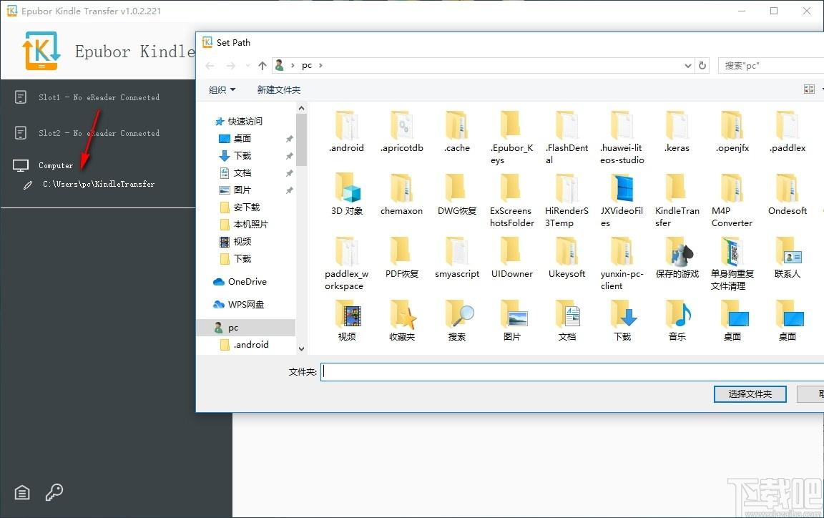Expand the address bar history dropdown
Screen dimensions: 824x518
pos(688,66)
